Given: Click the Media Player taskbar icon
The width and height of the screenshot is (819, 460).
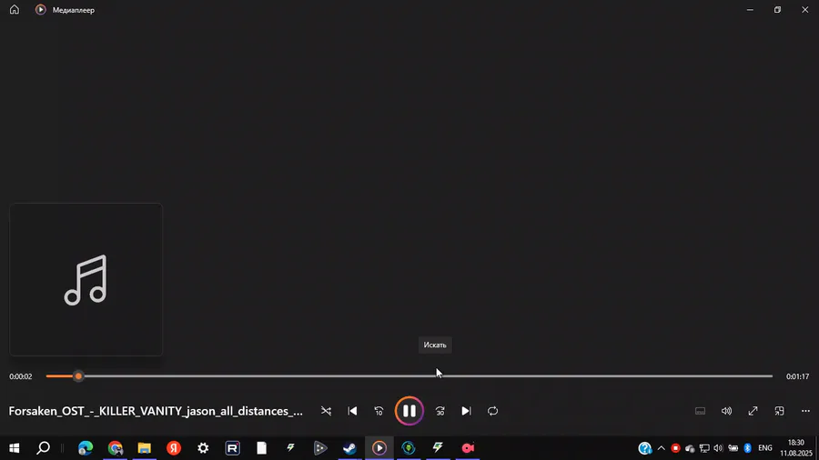Looking at the screenshot, I should [379, 448].
